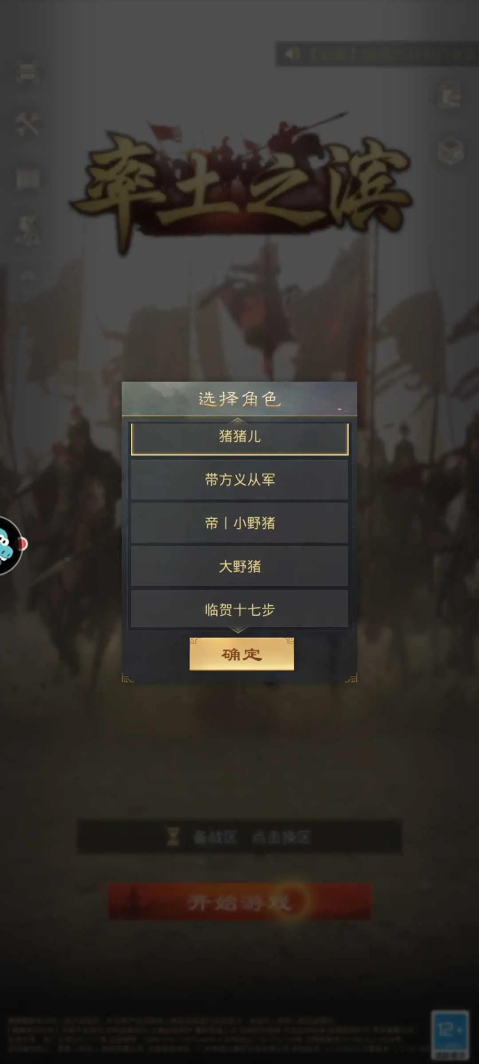This screenshot has width=479, height=1064.
Task: Choose the 带方义从军 character entry
Action: point(239,480)
